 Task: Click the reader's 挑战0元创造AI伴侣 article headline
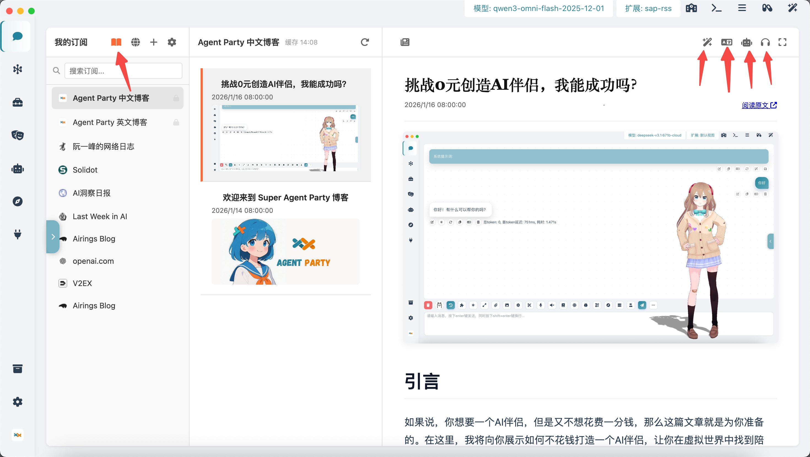click(x=520, y=85)
